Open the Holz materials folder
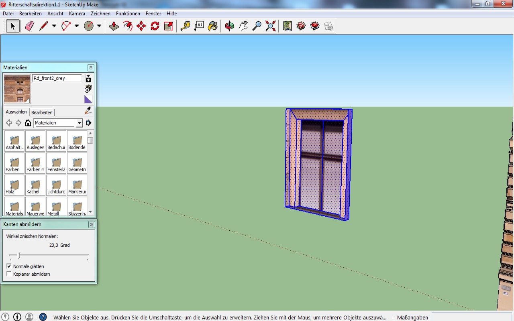This screenshot has width=514, height=321. 14,185
